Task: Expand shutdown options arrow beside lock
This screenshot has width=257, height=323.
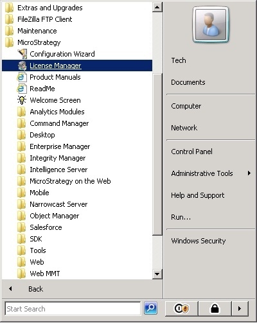Action: pos(240,308)
